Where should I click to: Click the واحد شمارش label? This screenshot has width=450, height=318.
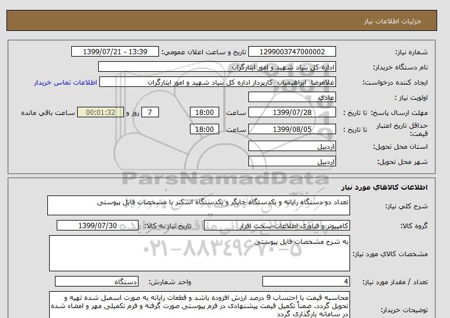click(x=169, y=282)
